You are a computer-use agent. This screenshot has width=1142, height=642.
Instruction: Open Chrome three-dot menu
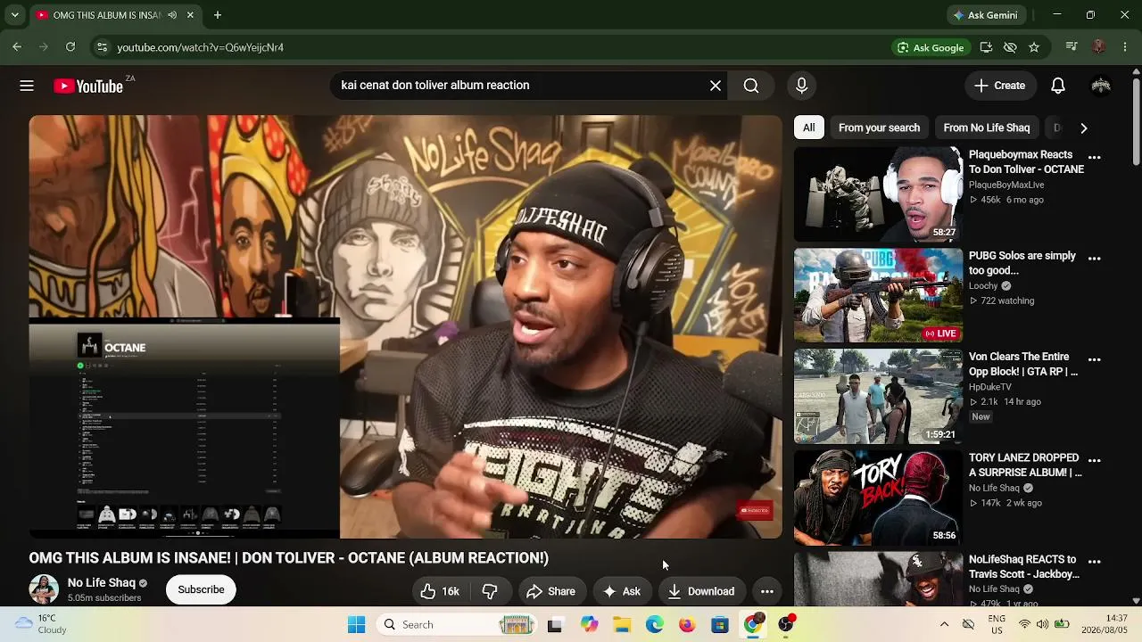(x=1125, y=47)
